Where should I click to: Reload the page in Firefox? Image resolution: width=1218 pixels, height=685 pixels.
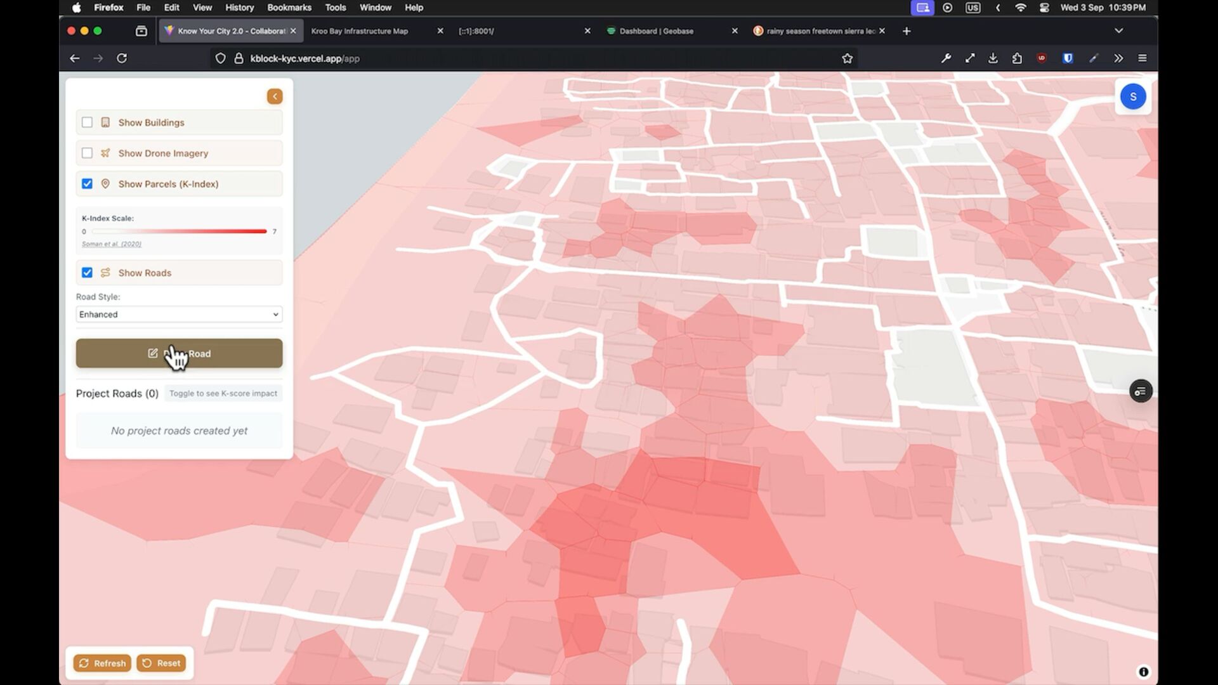[122, 58]
